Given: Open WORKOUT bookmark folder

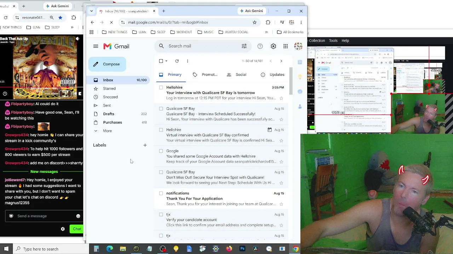Looking at the screenshot, I should pyautogui.click(x=181, y=32).
